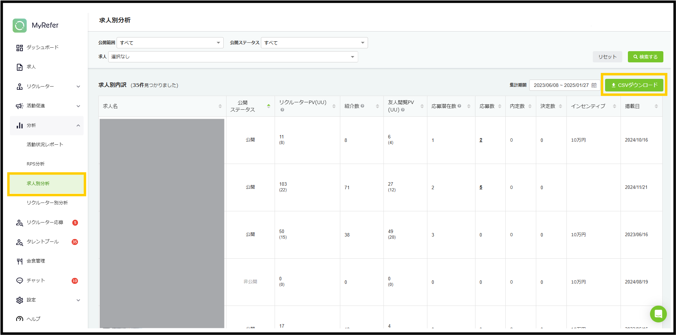Select RPS分析 under the 分析 menu

tap(36, 163)
